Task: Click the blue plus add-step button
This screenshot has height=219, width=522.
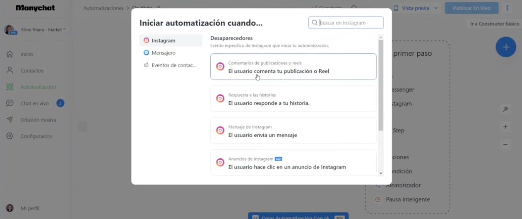Action: 506,47
